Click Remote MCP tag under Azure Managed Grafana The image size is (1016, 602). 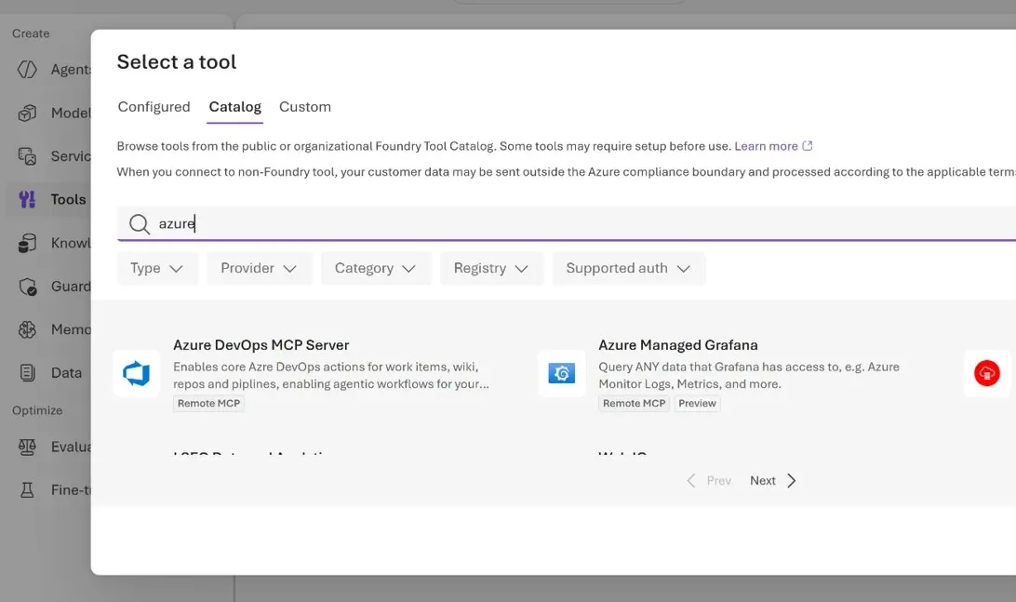click(635, 403)
